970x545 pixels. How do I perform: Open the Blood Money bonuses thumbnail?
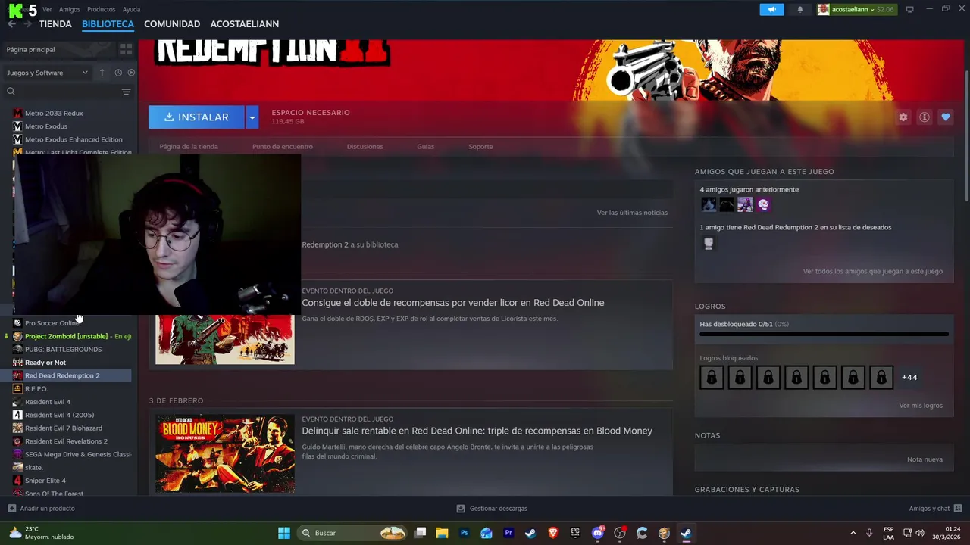tap(225, 453)
